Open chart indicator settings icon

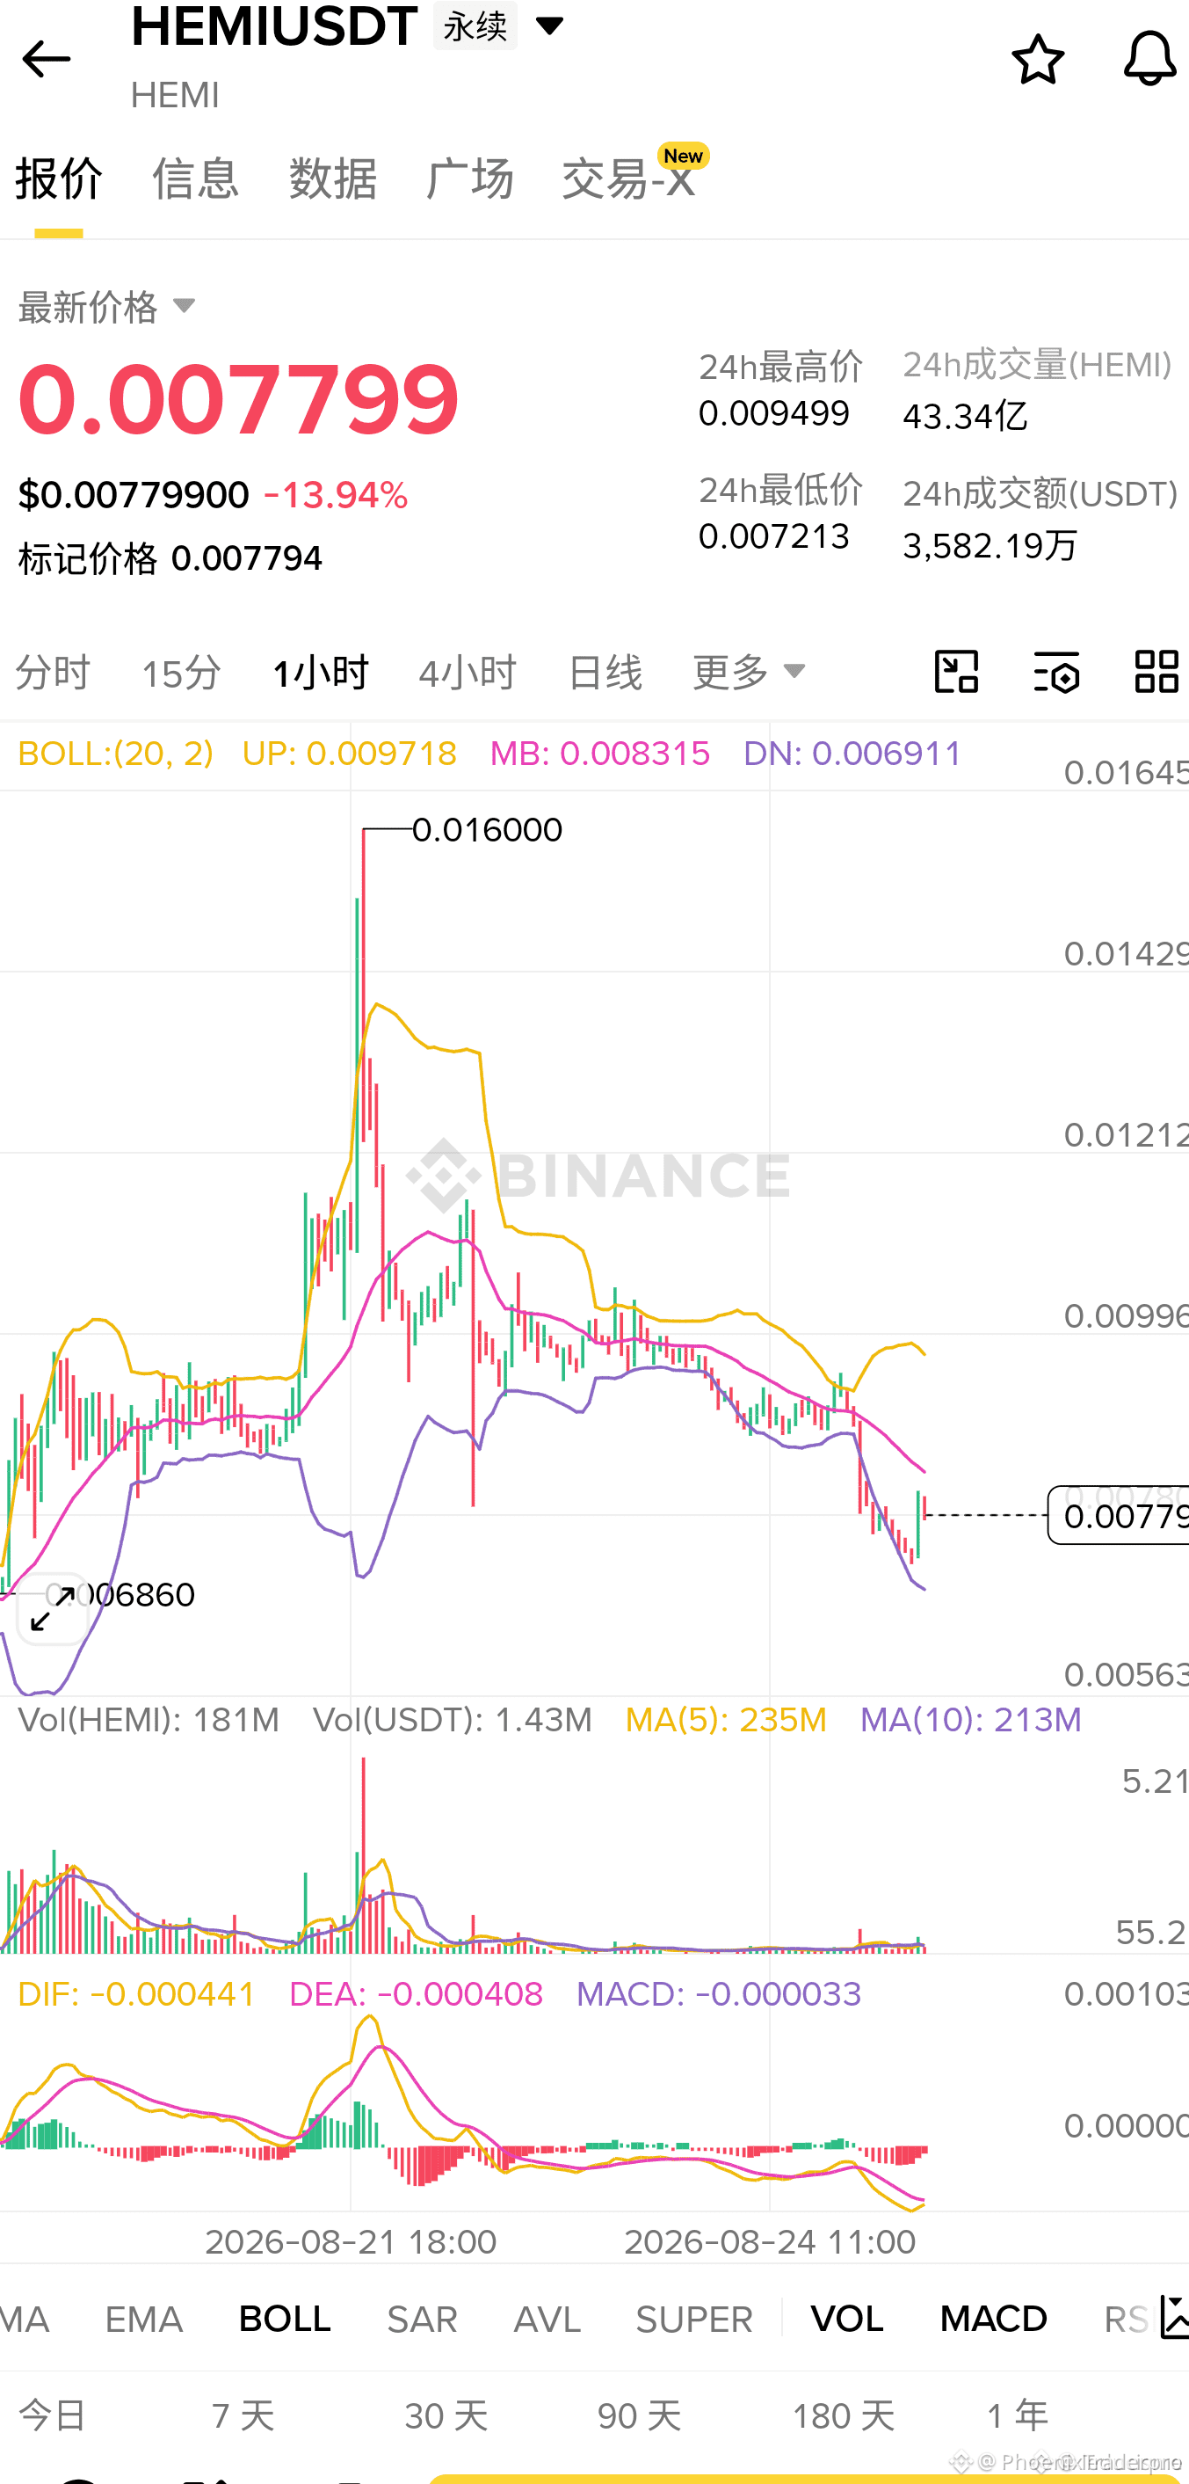click(1056, 671)
